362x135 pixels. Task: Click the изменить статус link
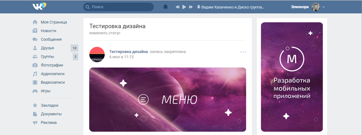pos(105,33)
